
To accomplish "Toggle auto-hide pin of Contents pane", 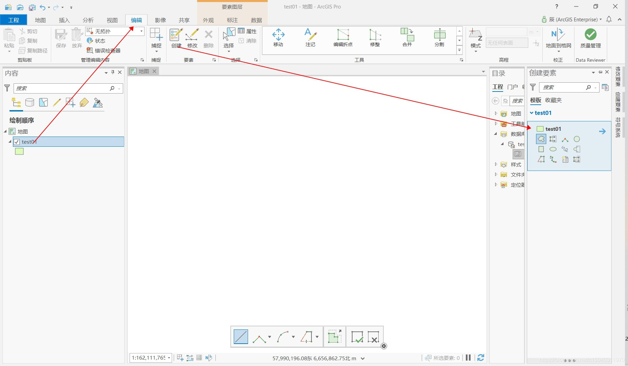I will coord(113,72).
